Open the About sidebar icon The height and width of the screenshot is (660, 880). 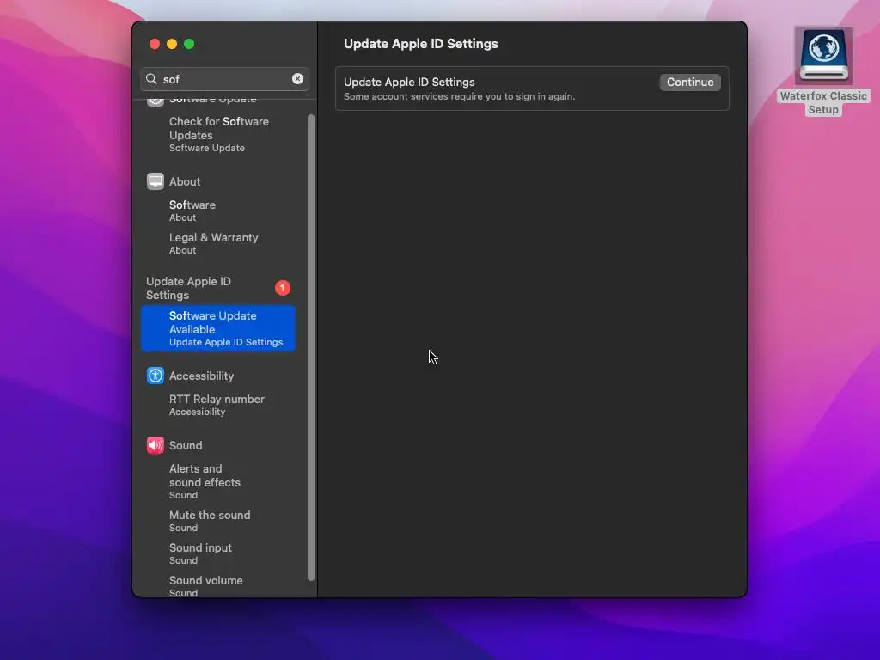pos(156,181)
